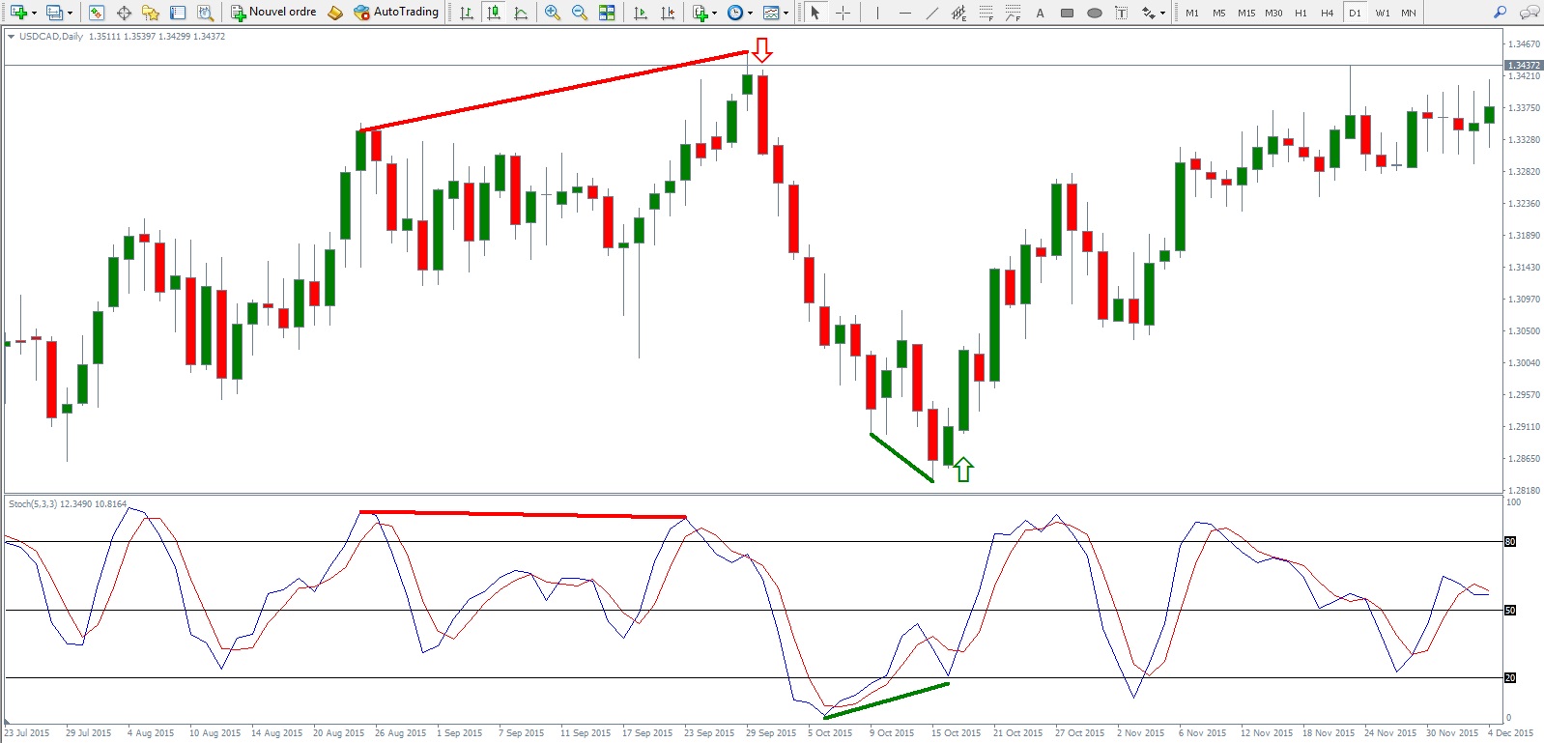Open the Market Watch panel icon
Viewport: 1544px width, 743px height.
(97, 13)
